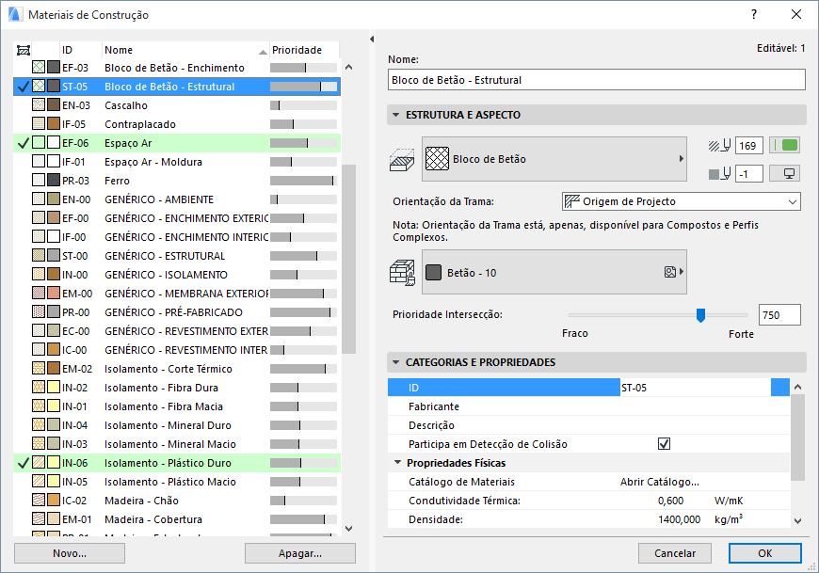Click the cut fill structure icon

402,159
